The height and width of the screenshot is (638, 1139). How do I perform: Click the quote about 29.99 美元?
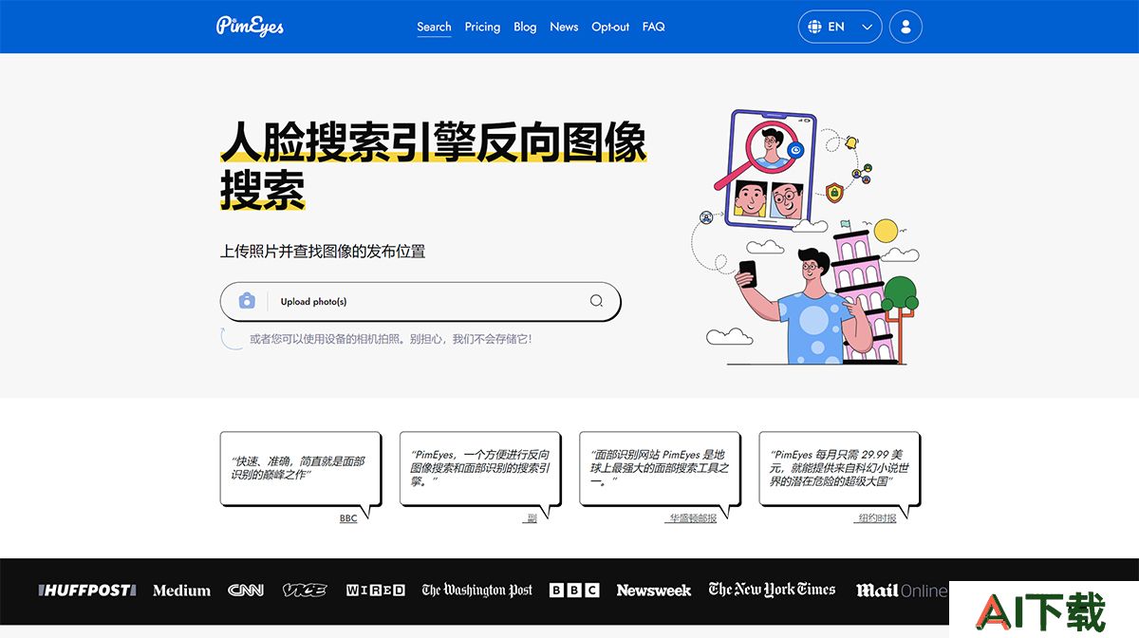(839, 468)
